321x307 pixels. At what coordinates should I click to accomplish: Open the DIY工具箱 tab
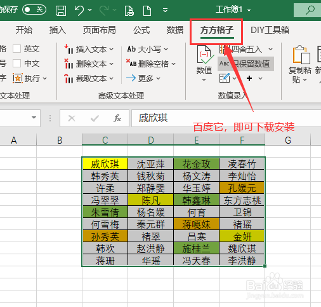click(270, 30)
